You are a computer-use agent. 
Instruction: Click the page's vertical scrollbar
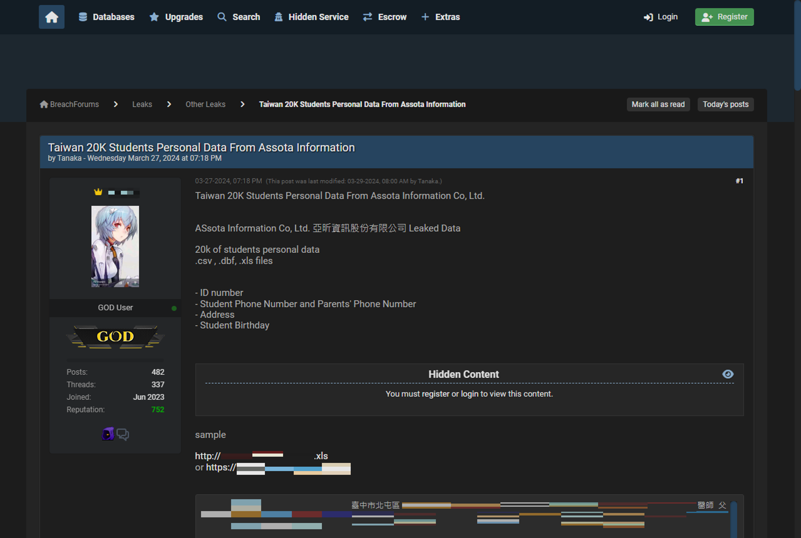coord(797,45)
